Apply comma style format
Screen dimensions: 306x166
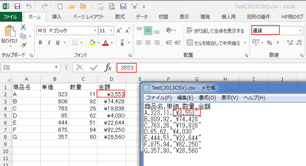point(278,43)
